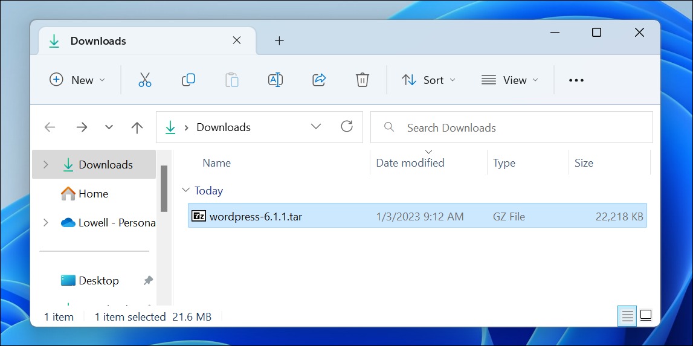Go back with the left arrow

pyautogui.click(x=50, y=127)
